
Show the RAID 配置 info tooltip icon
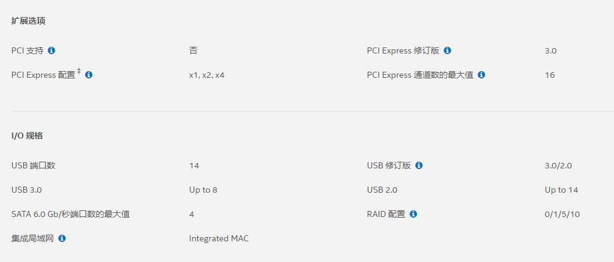tap(413, 214)
